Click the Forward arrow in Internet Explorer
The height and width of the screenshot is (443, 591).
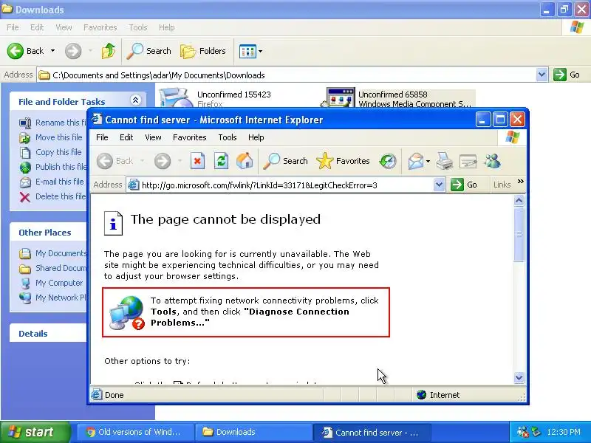point(163,161)
